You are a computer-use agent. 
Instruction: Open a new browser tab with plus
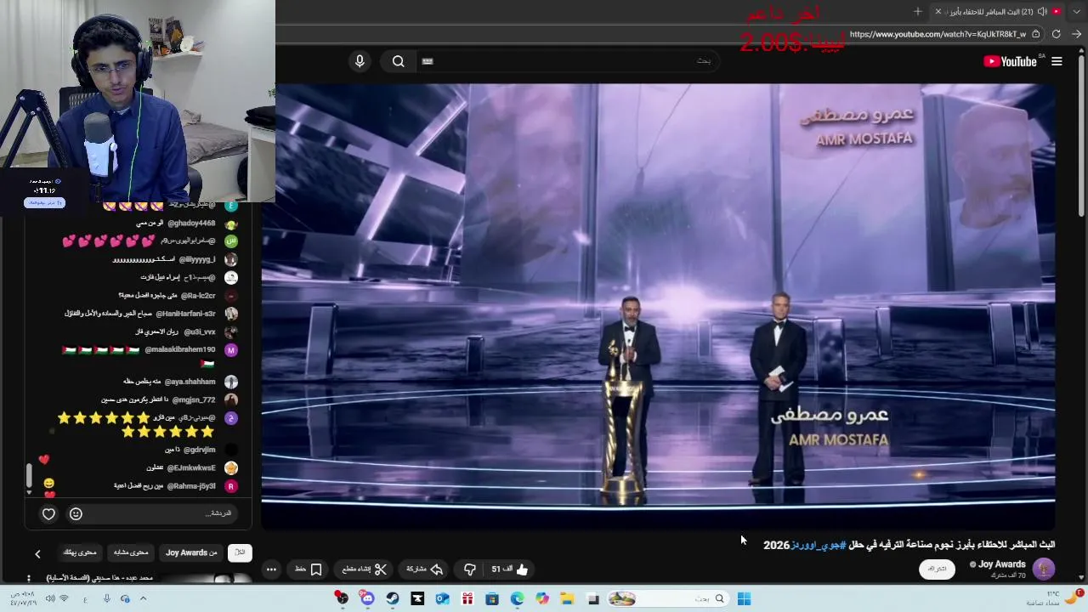(917, 11)
